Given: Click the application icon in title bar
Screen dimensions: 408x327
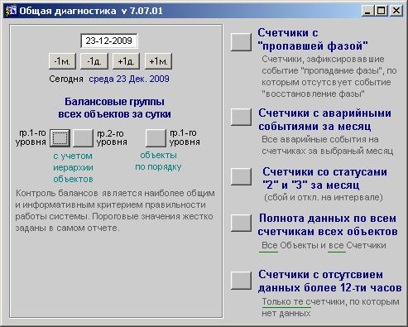Looking at the screenshot, I should (x=11, y=11).
